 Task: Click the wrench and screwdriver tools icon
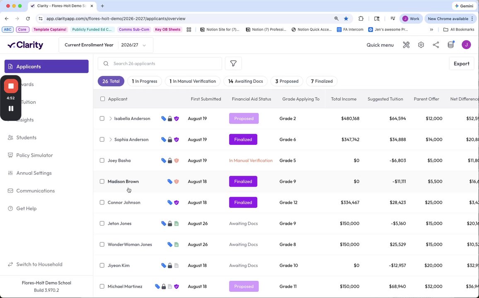pyautogui.click(x=406, y=45)
